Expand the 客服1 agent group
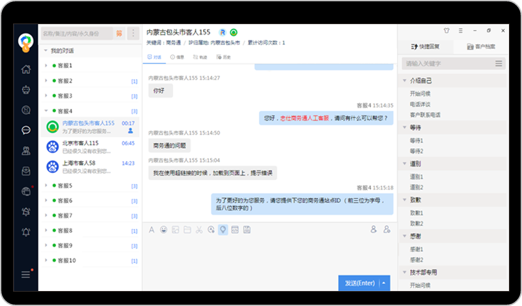Screen dimensions: 522x306 click(46, 66)
